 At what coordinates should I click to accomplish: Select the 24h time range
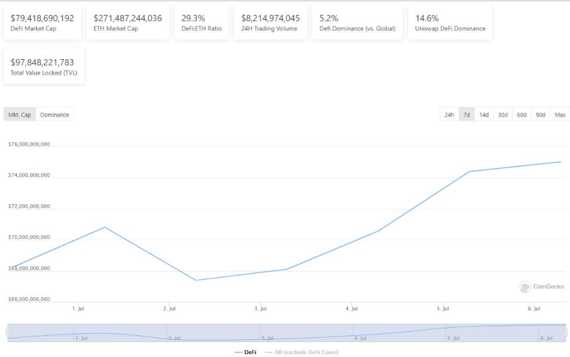click(449, 115)
